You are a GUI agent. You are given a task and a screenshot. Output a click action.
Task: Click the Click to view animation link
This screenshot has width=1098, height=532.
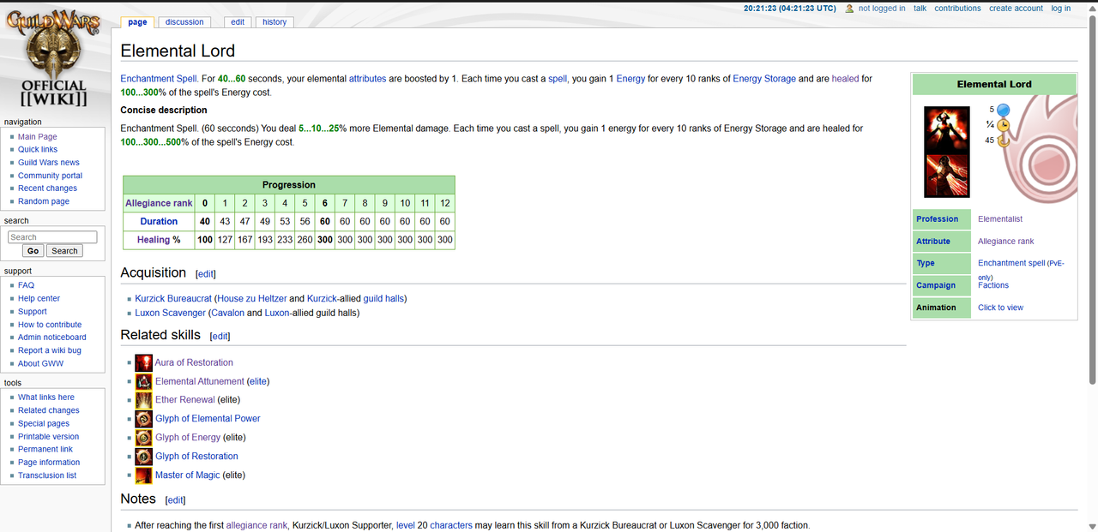click(1000, 308)
